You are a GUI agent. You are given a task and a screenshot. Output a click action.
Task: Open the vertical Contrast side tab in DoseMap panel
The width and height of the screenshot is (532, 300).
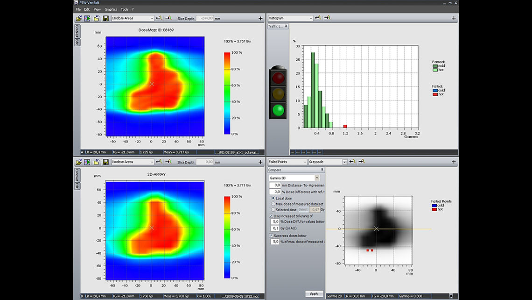[77, 32]
